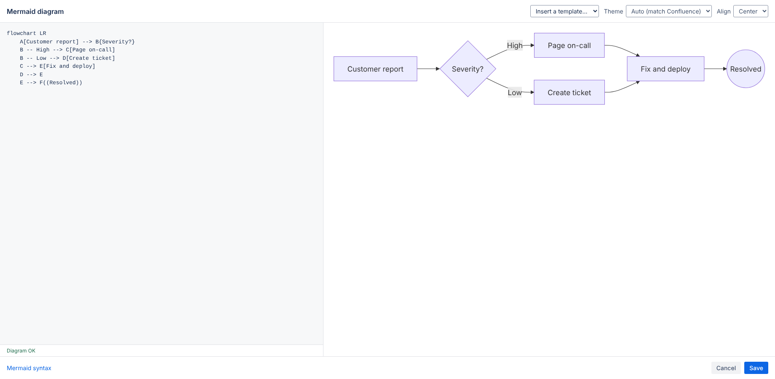Click the Resolved circle node
Screen dimensions: 775x379
coord(746,69)
